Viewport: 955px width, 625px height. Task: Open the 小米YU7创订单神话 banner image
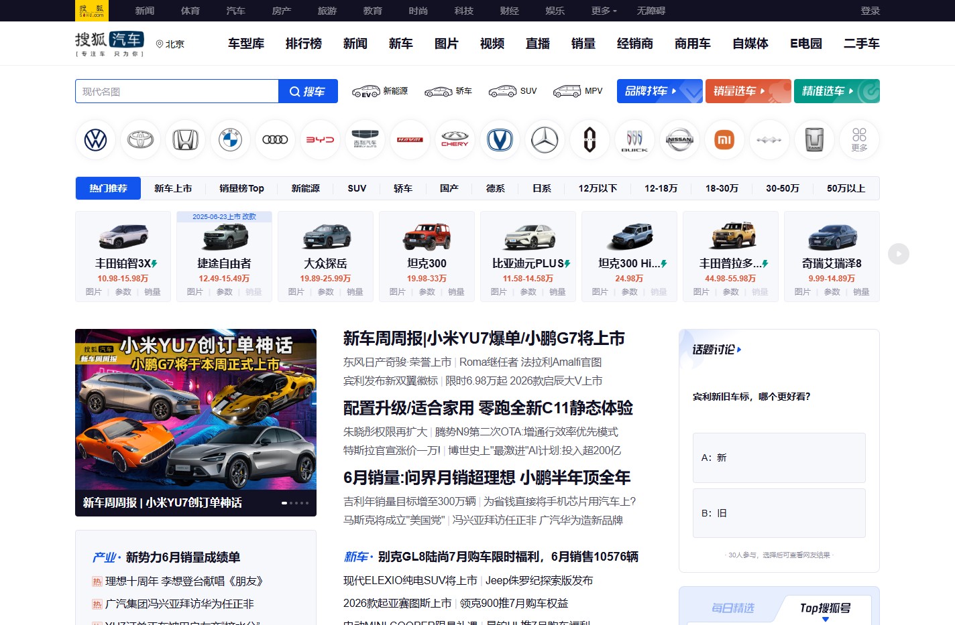point(196,409)
